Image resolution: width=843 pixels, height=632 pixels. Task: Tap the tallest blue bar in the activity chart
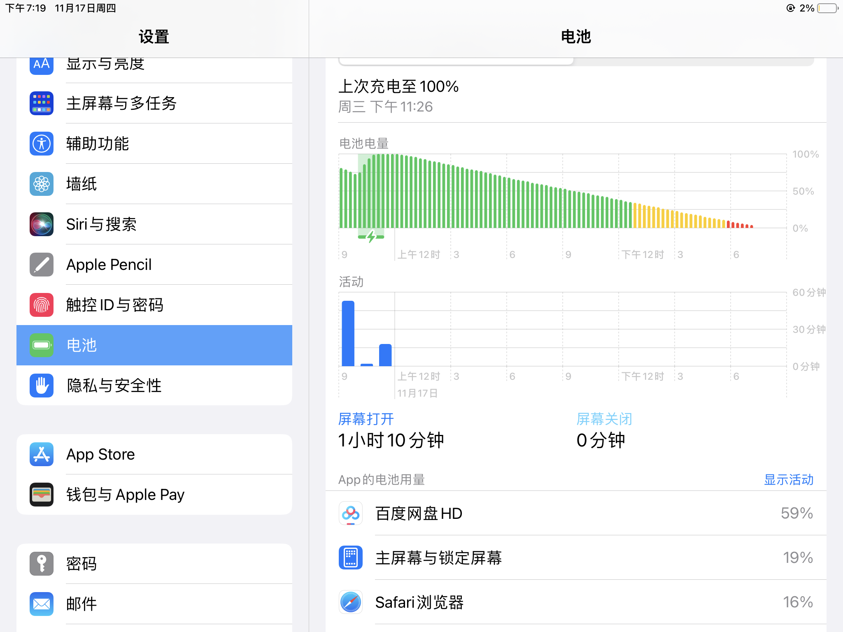tap(348, 333)
